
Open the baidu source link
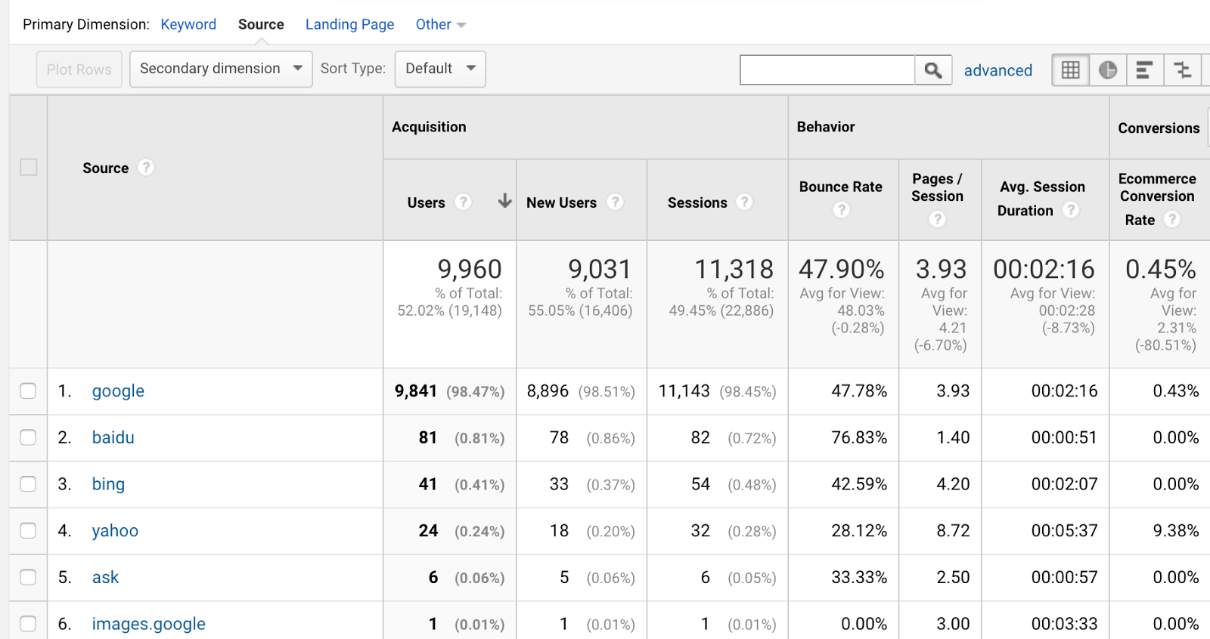click(x=113, y=437)
